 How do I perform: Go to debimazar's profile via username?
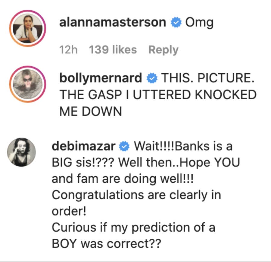pyautogui.click(x=84, y=147)
